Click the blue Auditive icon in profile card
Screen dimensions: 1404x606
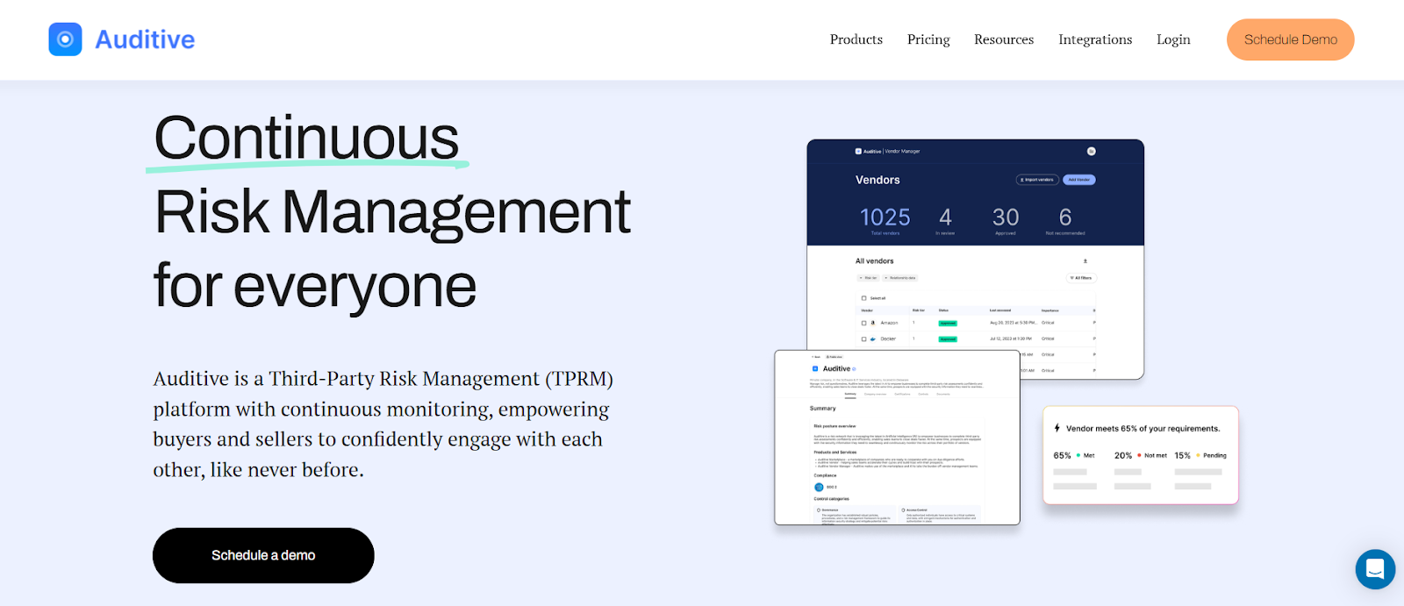815,368
